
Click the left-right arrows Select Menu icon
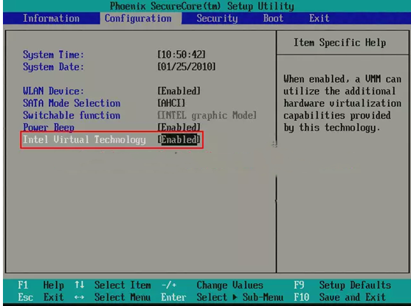(x=79, y=297)
